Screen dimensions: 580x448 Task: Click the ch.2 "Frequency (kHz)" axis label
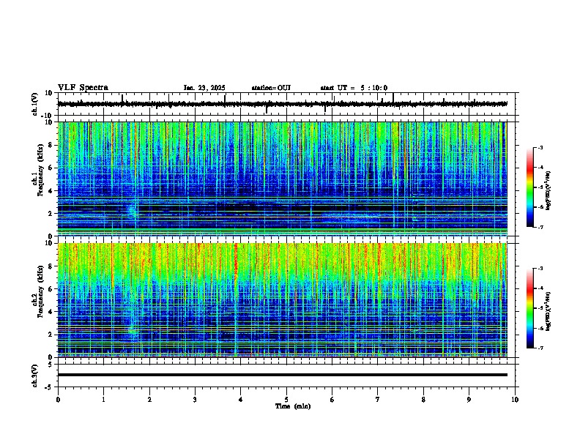click(41, 291)
